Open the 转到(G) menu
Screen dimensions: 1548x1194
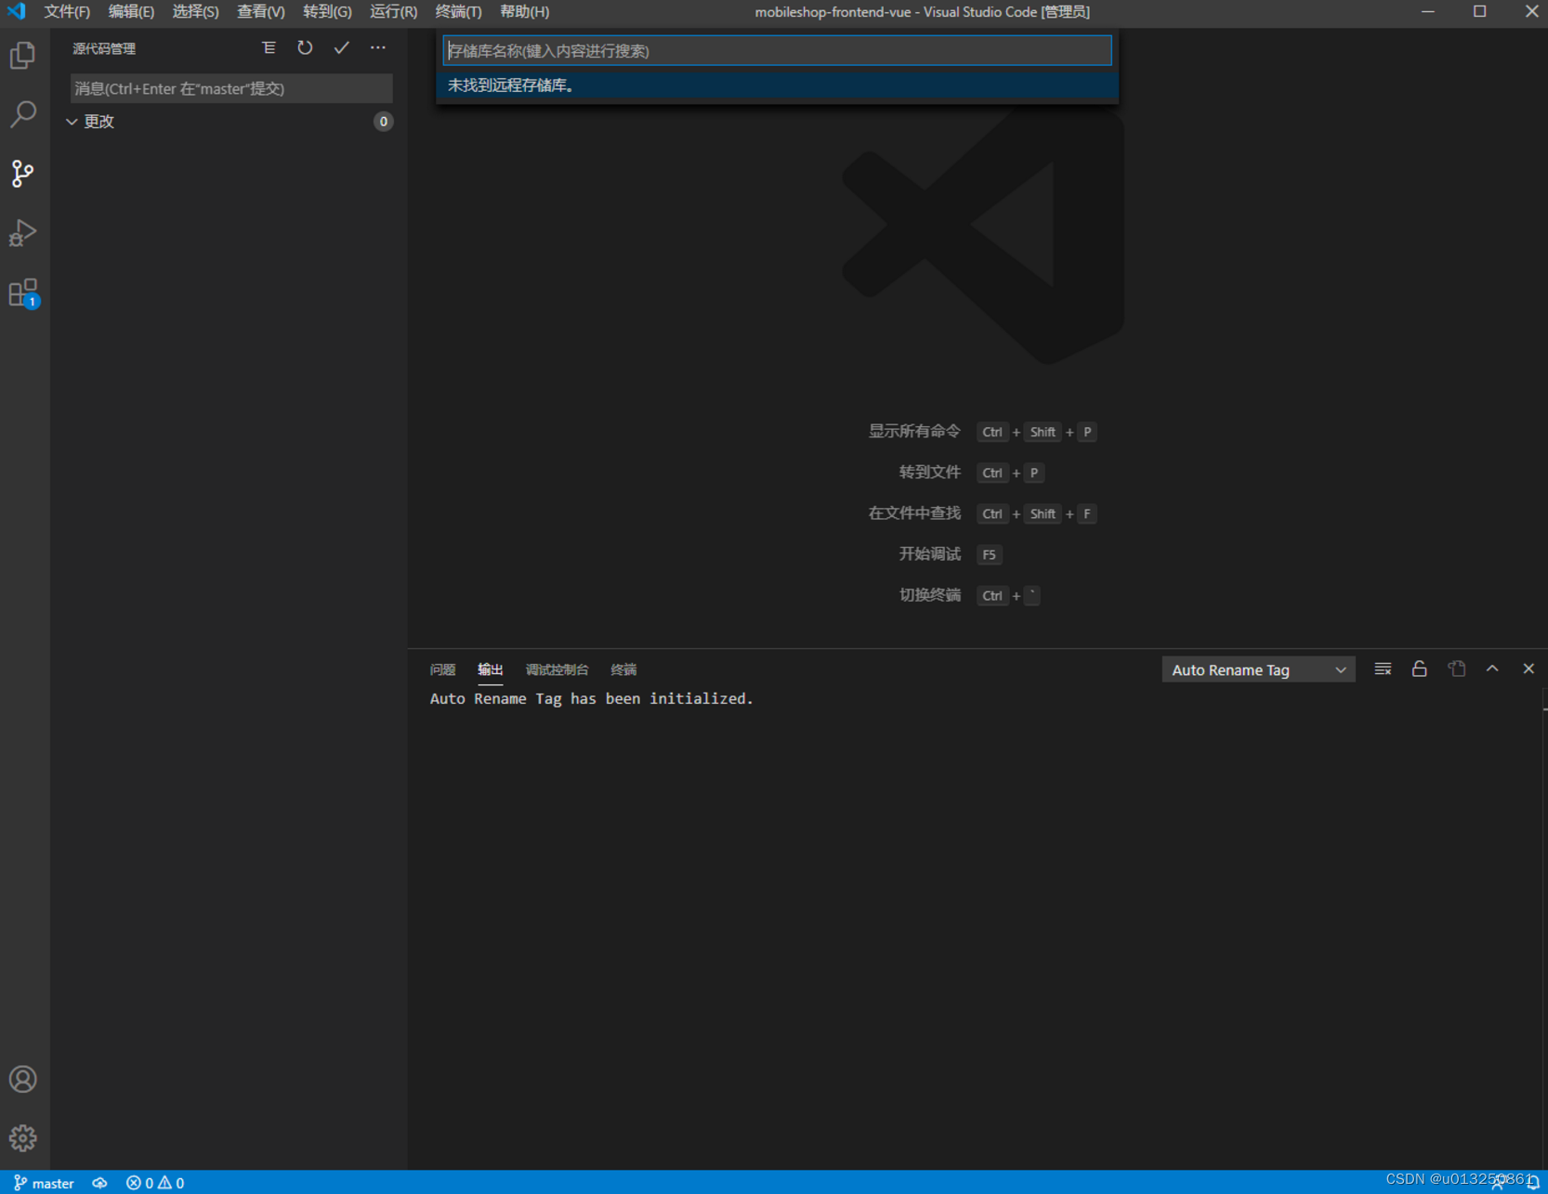click(327, 12)
